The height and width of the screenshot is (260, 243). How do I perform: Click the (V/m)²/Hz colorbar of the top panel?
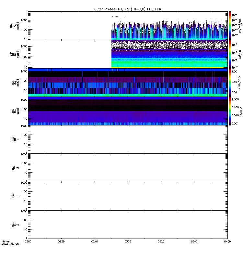(x=230, y=26)
